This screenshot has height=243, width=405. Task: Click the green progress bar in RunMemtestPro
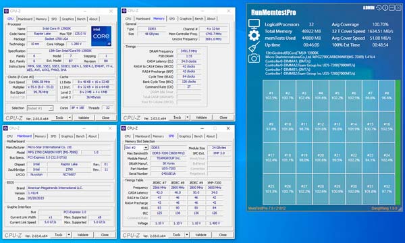pos(398,142)
